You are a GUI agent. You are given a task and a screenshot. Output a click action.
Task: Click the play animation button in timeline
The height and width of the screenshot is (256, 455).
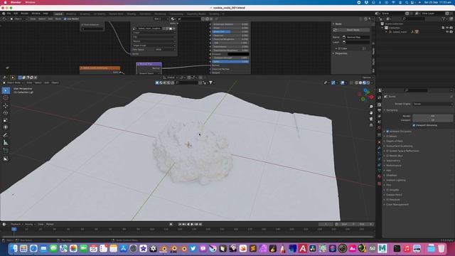(x=192, y=225)
